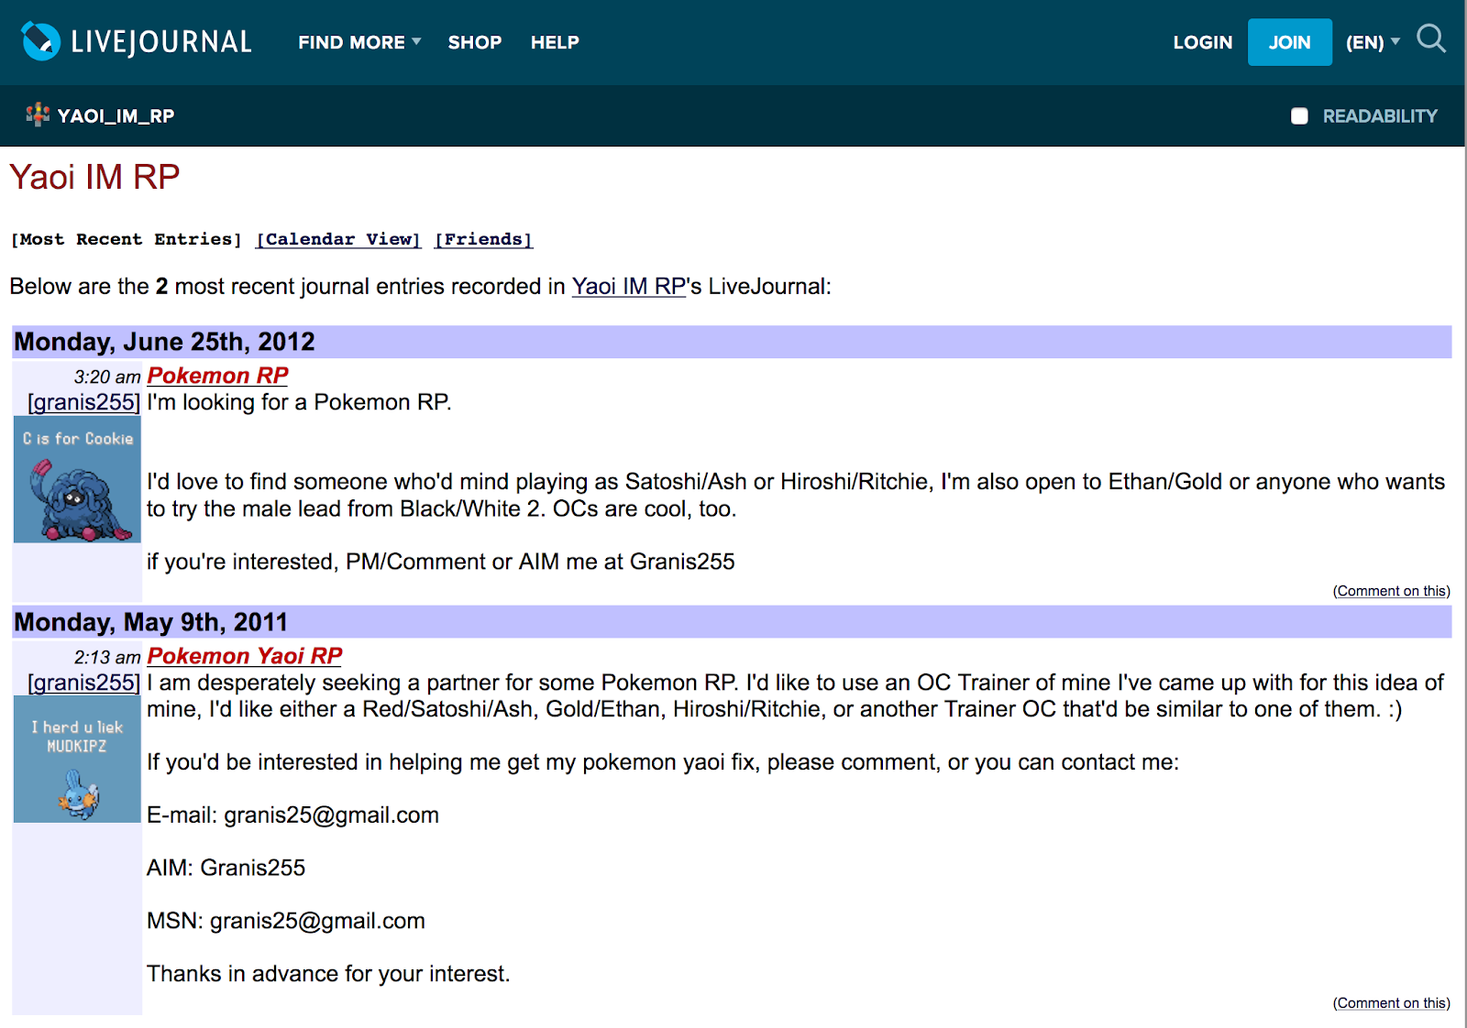Click the MSN: granis25@gmail.com line

[286, 921]
